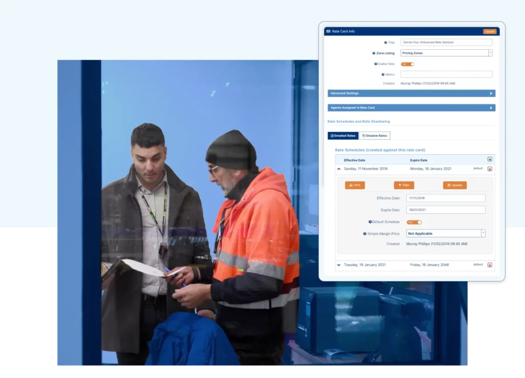Open the Filter options with the funnel icon
This screenshot has width=525, height=378.
404,185
